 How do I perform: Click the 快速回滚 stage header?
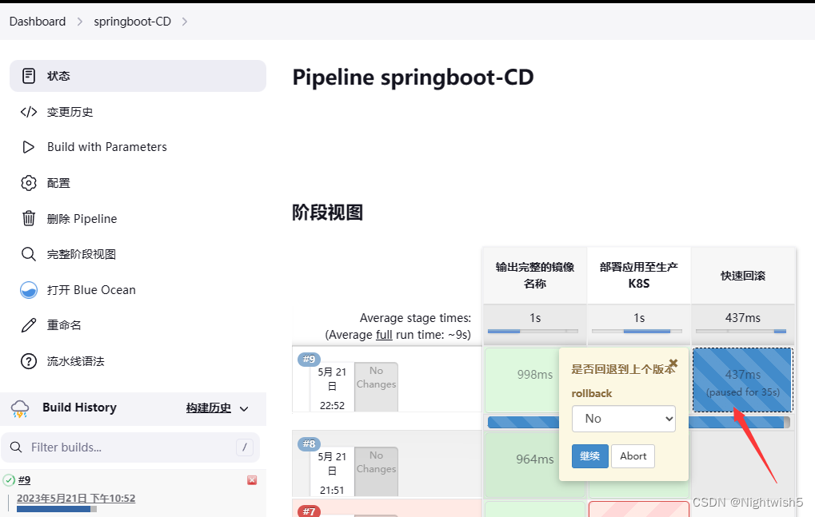point(743,276)
